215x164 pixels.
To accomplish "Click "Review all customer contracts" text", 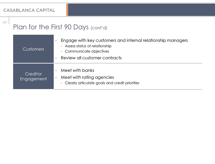I will [x=91, y=58].
